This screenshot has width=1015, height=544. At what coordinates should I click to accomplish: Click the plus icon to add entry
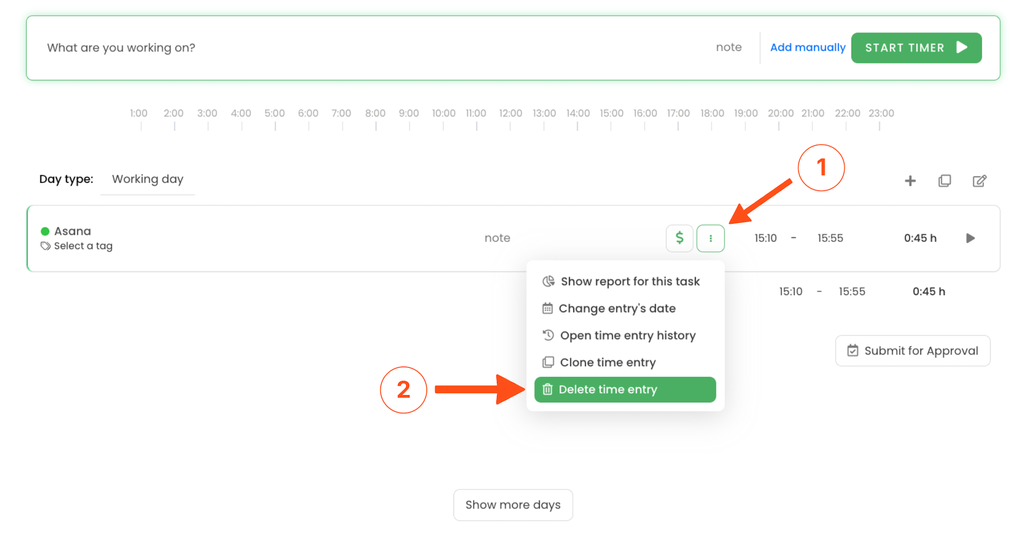[x=910, y=181]
